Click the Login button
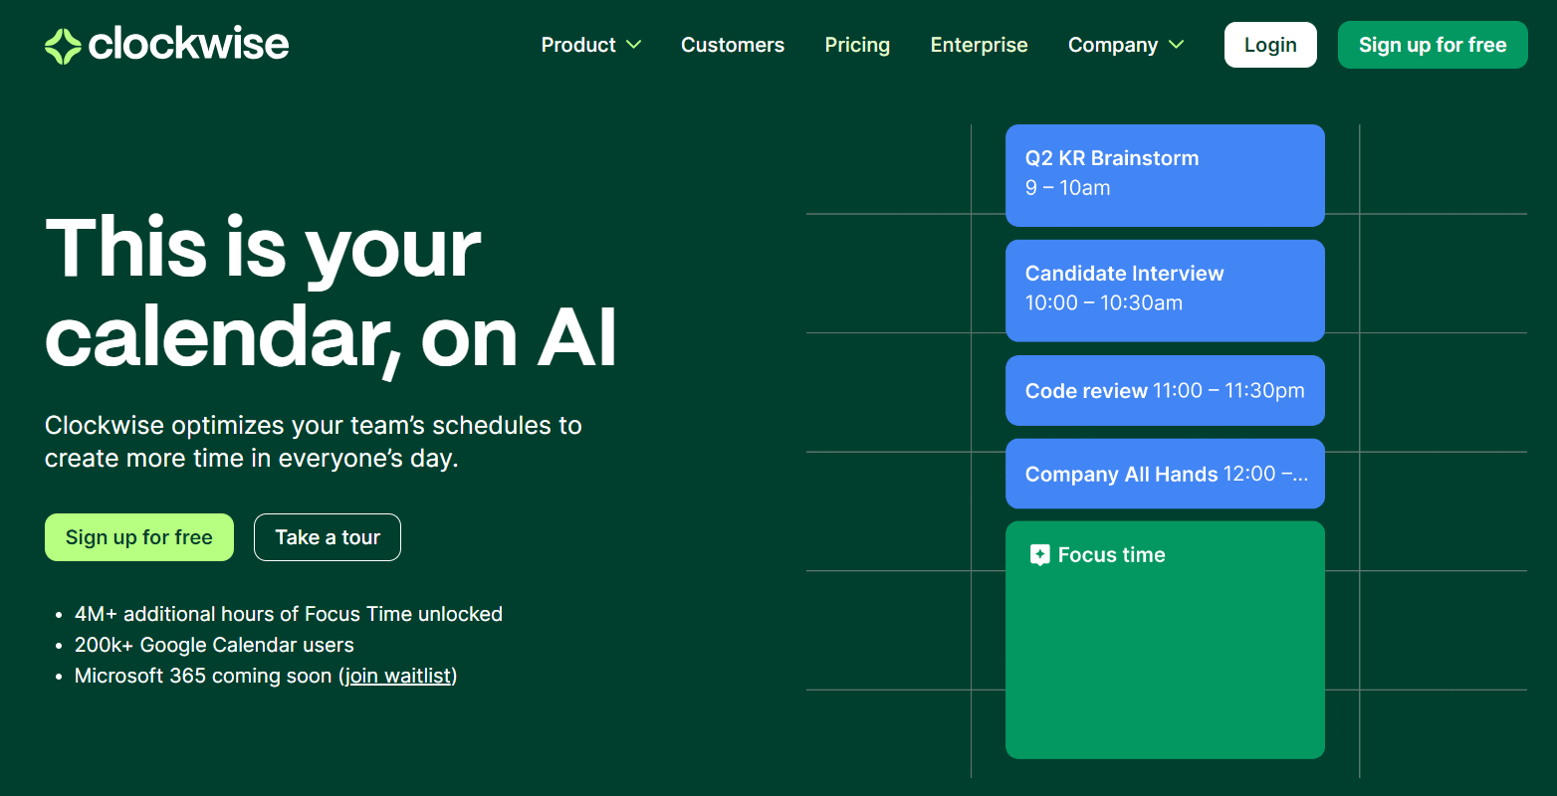The height and width of the screenshot is (796, 1557). point(1270,45)
